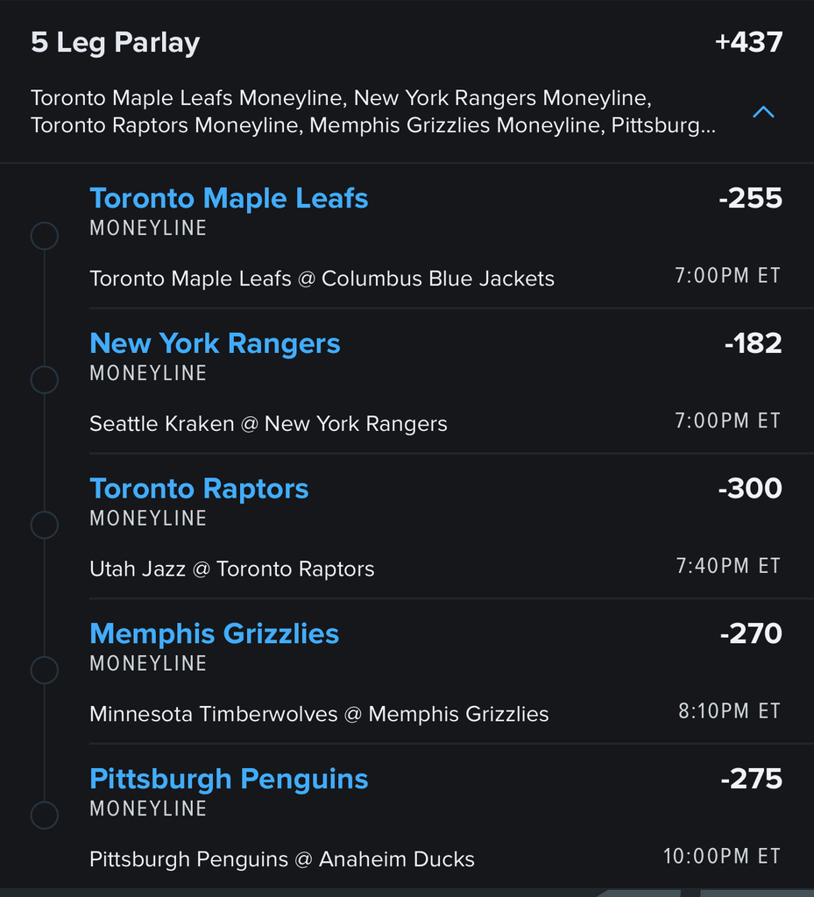Viewport: 814px width, 897px height.
Task: Open the Toronto Maple Leafs moneyline pick
Action: (x=229, y=199)
